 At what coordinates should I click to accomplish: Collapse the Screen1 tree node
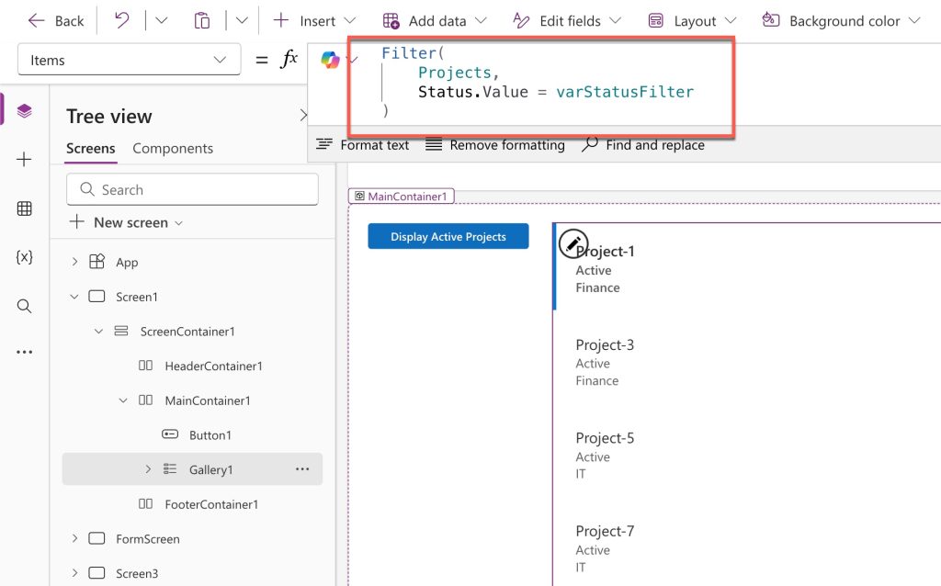(x=74, y=297)
